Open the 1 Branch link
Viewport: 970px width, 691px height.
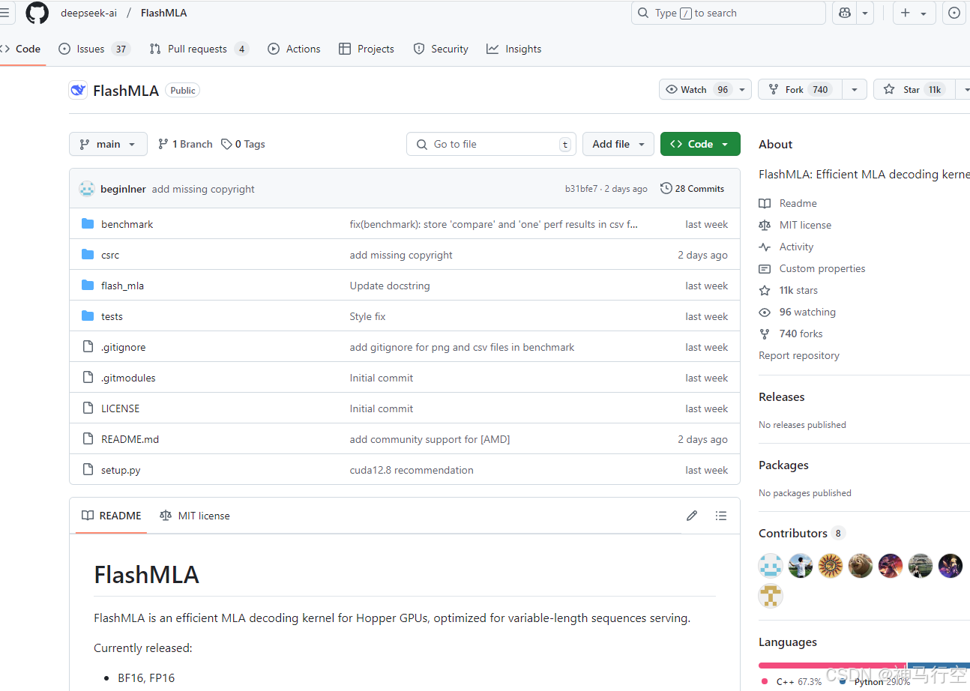(185, 144)
